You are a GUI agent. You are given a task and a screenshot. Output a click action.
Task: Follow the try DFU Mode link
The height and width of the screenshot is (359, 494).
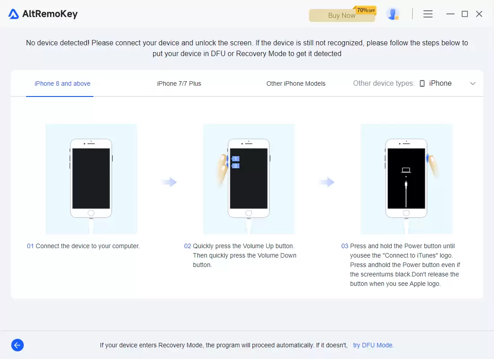point(373,345)
